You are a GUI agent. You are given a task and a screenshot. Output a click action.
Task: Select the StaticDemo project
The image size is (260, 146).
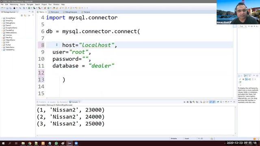(x=10, y=47)
